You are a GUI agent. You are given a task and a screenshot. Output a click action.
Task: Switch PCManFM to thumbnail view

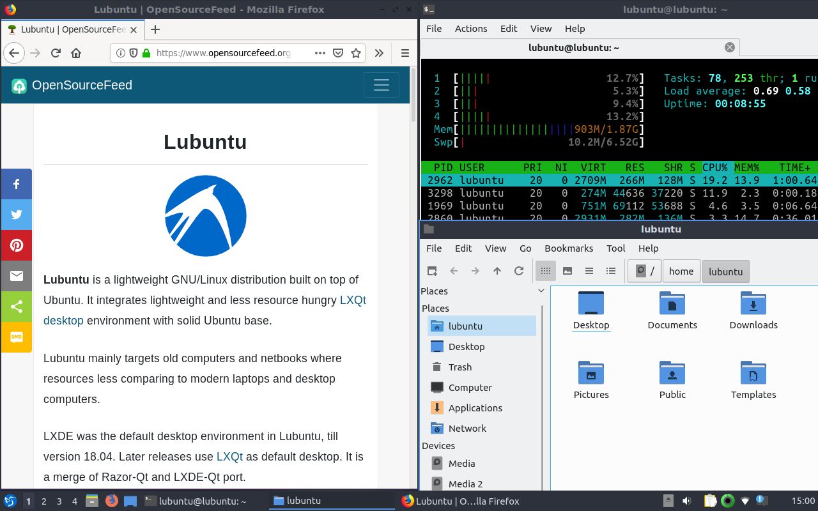click(567, 271)
